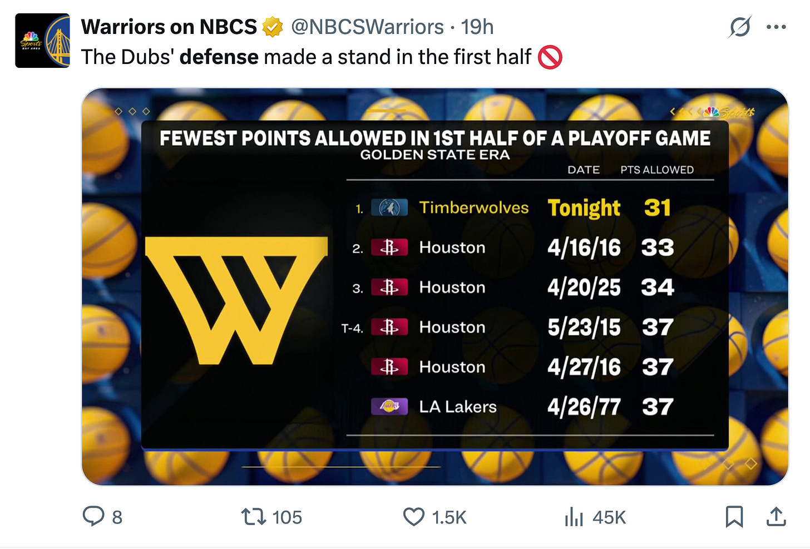Open the Warriors on NBCS display name
The image size is (810, 549).
(x=169, y=27)
